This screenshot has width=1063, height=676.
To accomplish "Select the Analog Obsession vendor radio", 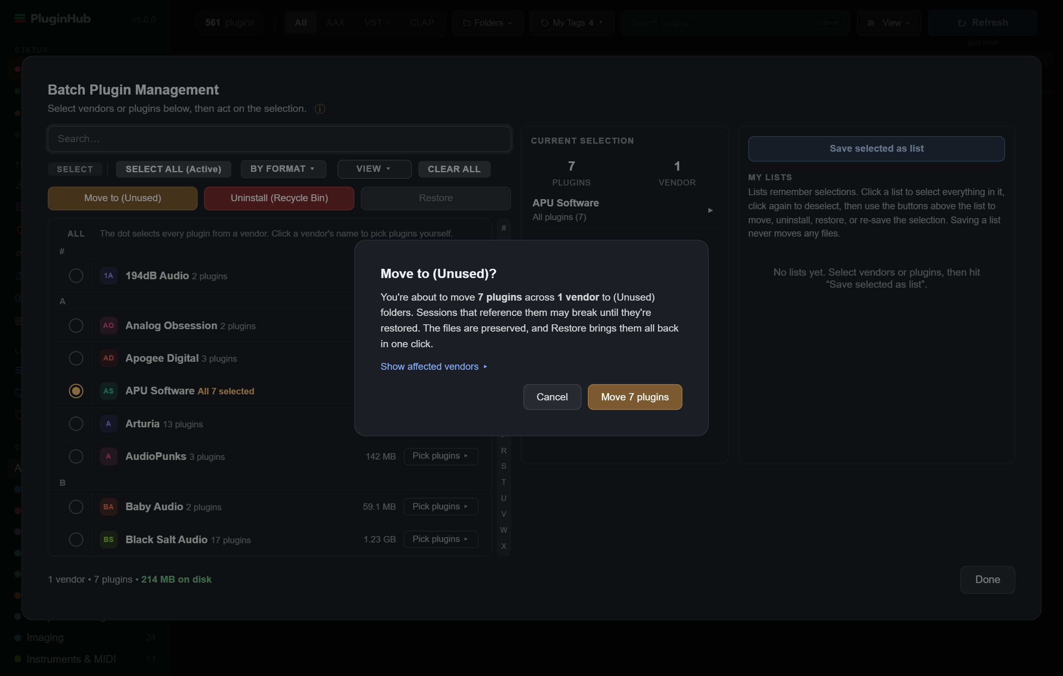I will point(76,326).
